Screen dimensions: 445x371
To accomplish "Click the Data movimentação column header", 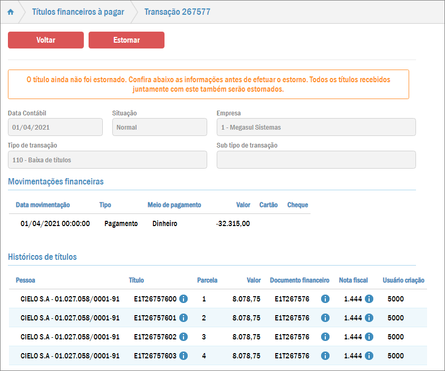I will [43, 205].
